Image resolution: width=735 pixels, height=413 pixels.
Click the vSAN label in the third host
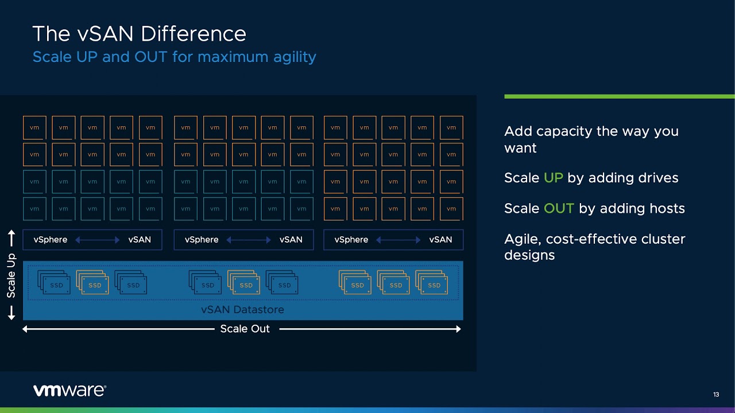pyautogui.click(x=440, y=240)
